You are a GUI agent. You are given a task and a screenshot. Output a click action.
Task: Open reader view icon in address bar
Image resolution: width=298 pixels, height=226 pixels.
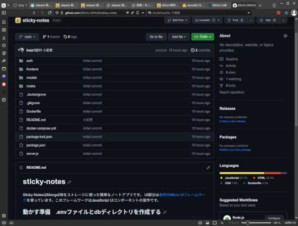[127, 13]
